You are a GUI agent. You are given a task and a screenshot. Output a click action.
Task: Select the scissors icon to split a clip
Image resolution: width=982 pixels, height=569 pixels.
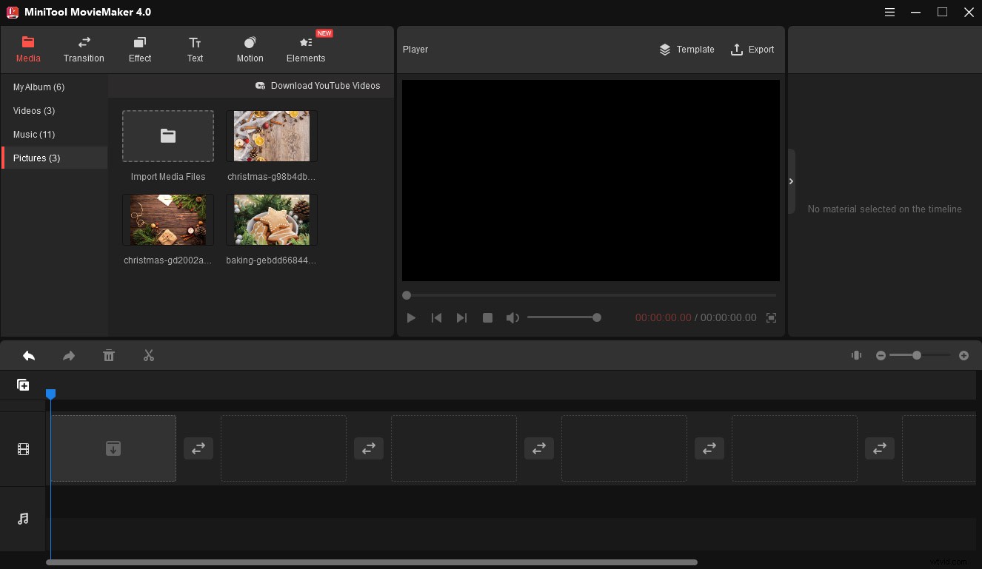tap(149, 356)
